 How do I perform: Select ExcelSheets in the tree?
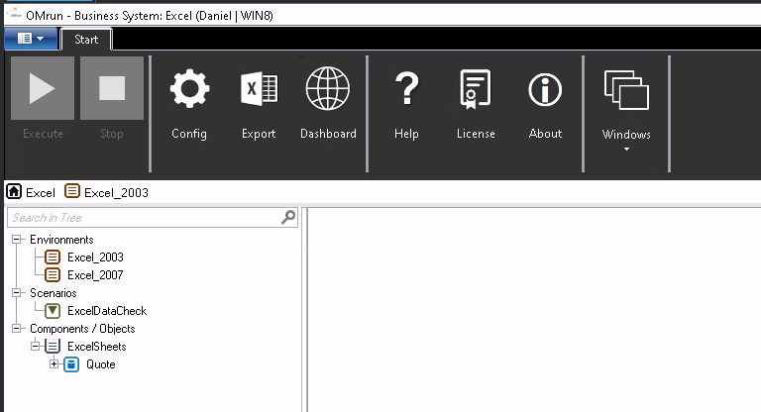click(x=97, y=347)
